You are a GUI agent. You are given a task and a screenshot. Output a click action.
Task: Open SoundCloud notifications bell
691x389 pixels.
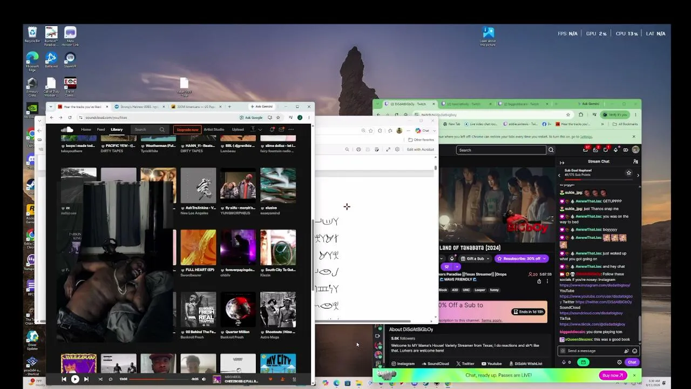(x=272, y=130)
